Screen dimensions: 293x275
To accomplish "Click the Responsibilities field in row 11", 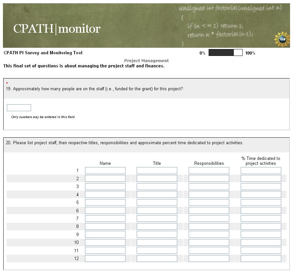I will 209,250.
